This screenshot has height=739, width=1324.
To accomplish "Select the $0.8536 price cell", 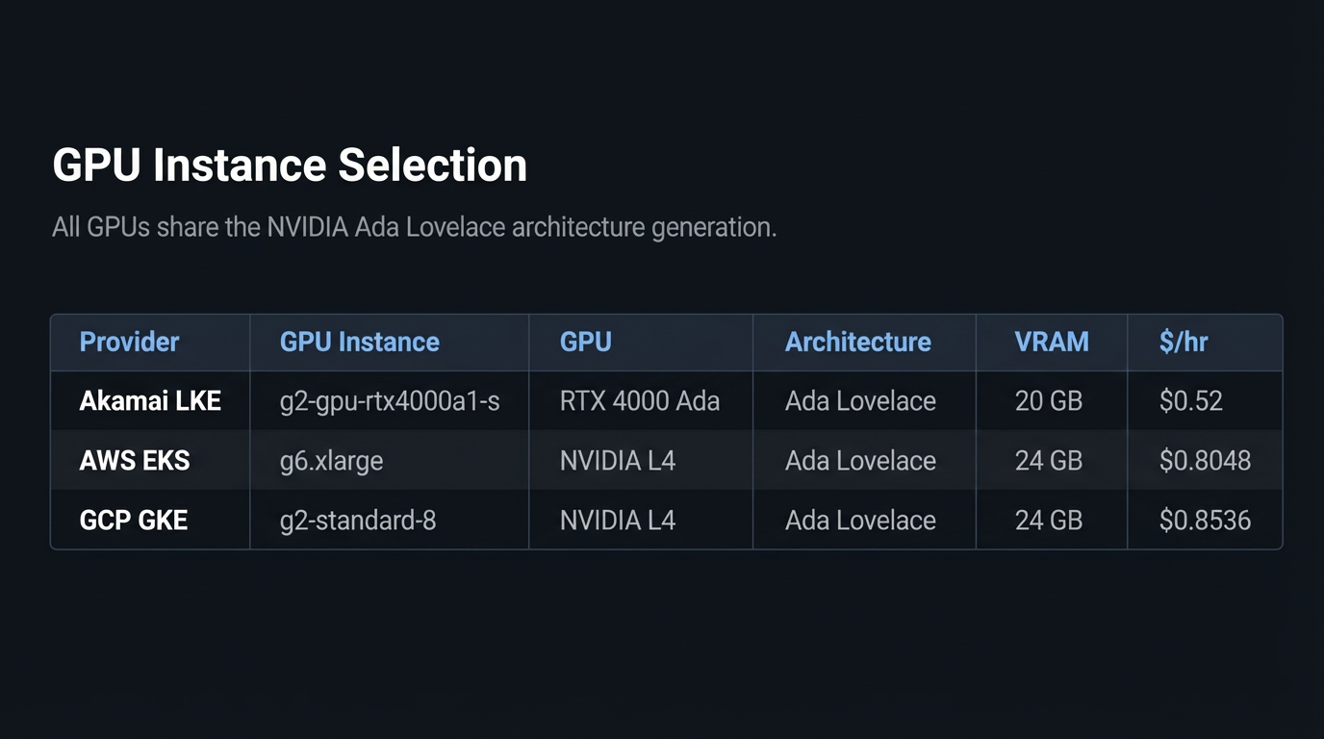I will [1205, 520].
